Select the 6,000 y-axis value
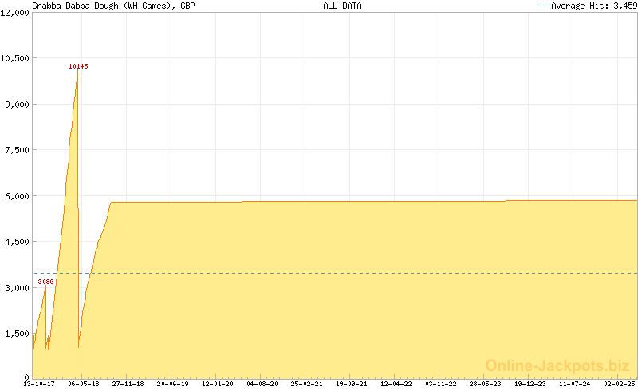This screenshot has height=391, width=638. click(18, 195)
